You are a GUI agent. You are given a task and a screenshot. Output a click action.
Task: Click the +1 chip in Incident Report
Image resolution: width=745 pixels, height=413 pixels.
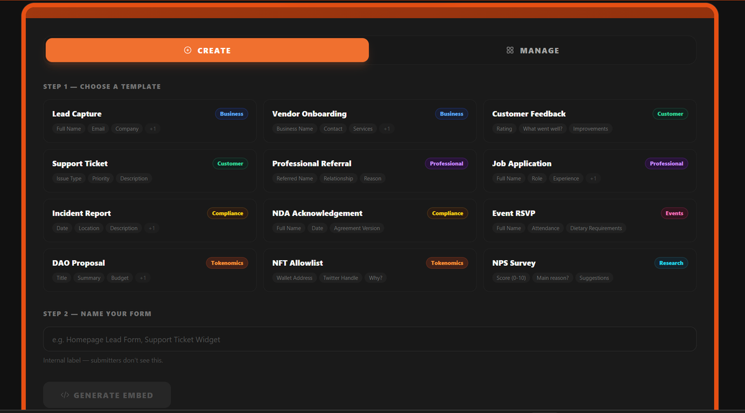(x=152, y=229)
